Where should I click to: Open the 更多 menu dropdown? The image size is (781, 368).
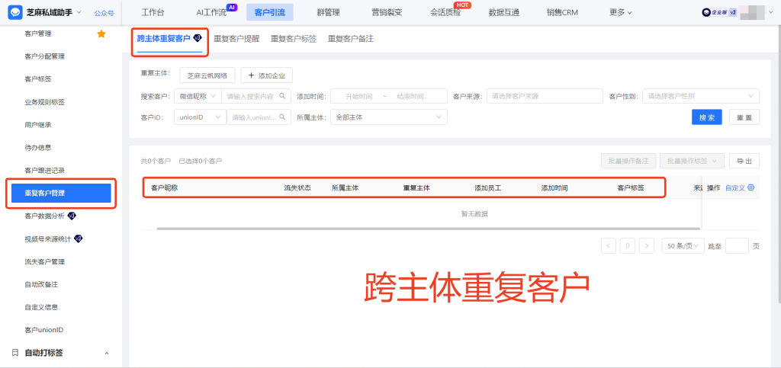point(621,12)
